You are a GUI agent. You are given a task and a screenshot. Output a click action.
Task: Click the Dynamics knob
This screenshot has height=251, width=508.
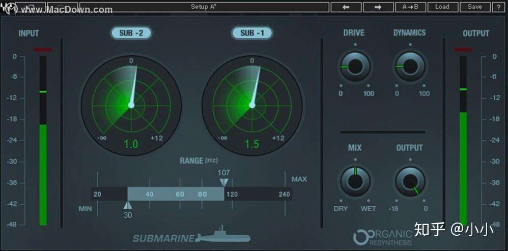coord(410,67)
